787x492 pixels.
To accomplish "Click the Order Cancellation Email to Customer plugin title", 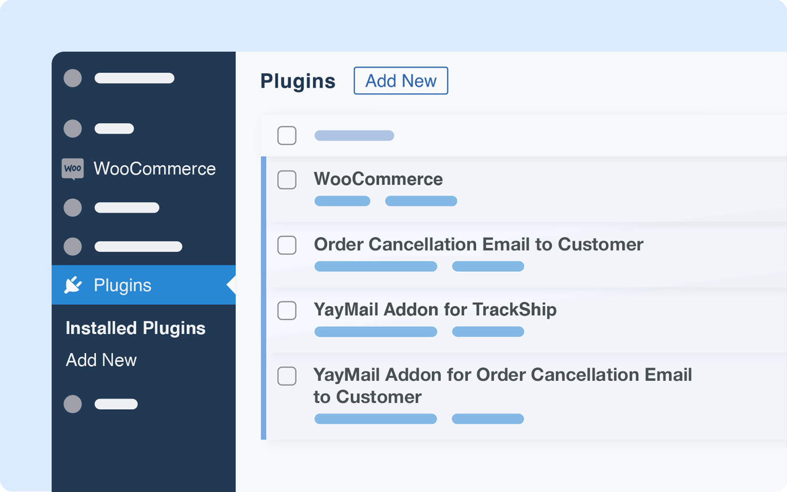I will point(479,245).
